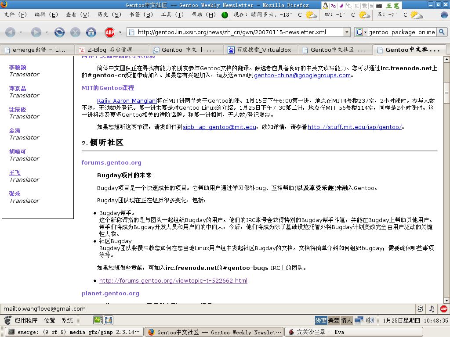Viewport: 450px width, 337px height.
Task: Click translator name 张乐
Action: click(15, 194)
